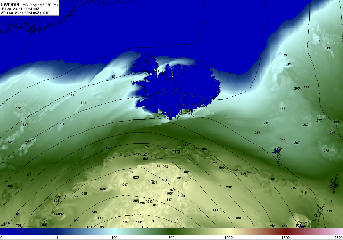Click the map value 965

[165, 167]
